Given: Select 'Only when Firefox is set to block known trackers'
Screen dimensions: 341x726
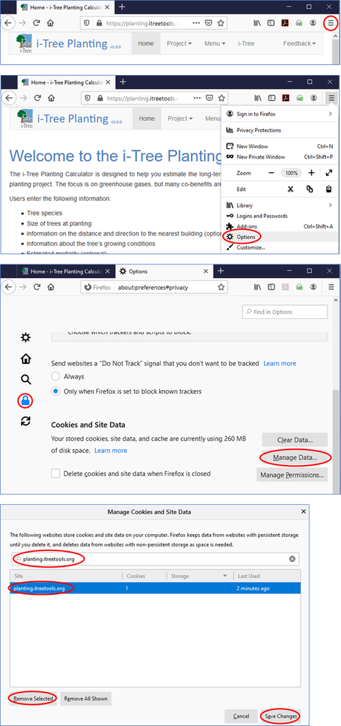Looking at the screenshot, I should (x=56, y=391).
